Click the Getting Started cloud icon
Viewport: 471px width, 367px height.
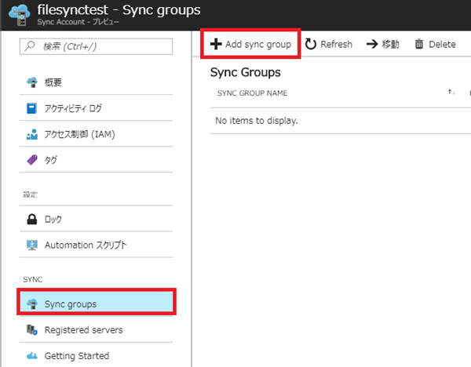(32, 356)
